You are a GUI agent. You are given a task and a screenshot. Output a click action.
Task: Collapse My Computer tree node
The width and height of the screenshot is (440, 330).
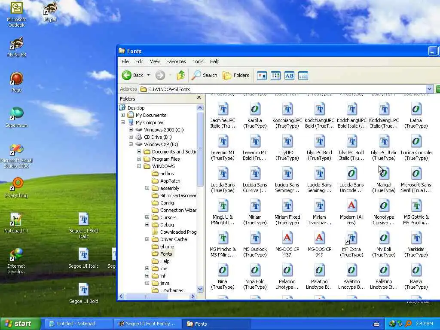(122, 122)
